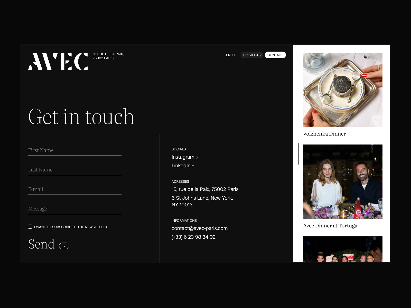Focus the Last Name field
The height and width of the screenshot is (308, 411).
click(x=74, y=170)
